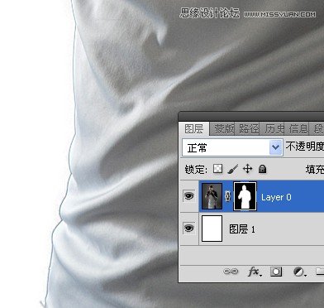This screenshot has width=324, height=308.
Task: Select the 图层 1 white thumbnail
Action: point(212,229)
